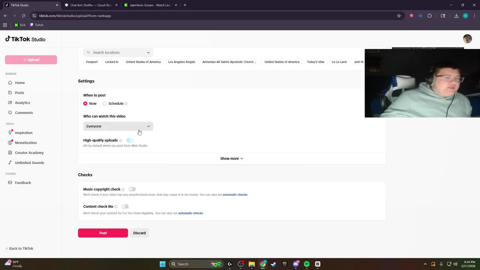
Task: Open the Everyone visibility dropdown
Action: [x=118, y=126]
